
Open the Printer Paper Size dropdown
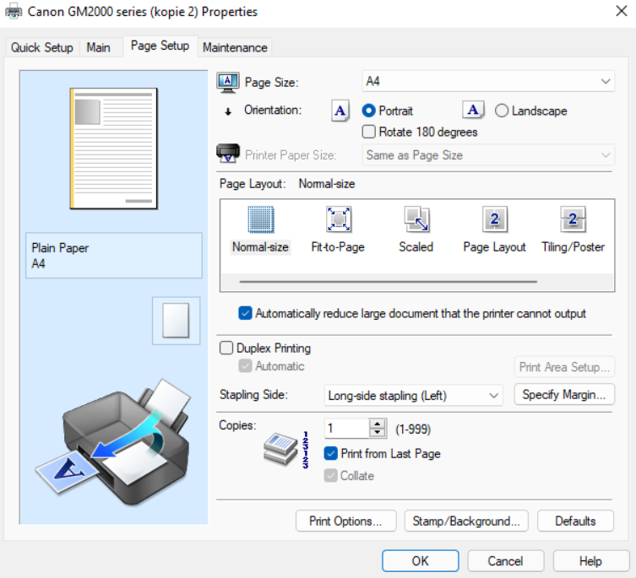488,154
